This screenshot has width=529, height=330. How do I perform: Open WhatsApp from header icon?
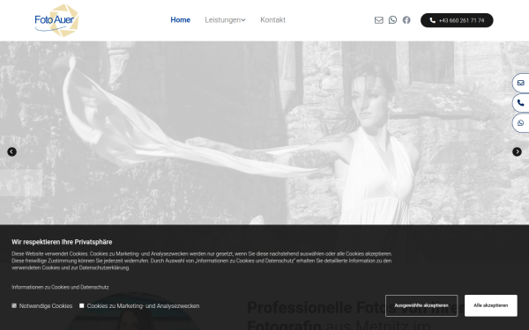click(392, 20)
